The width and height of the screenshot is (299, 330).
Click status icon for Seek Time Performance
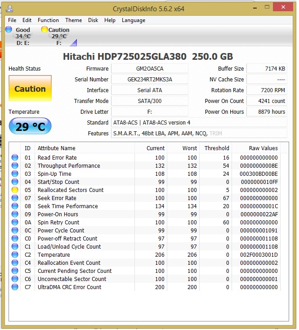click(15, 206)
